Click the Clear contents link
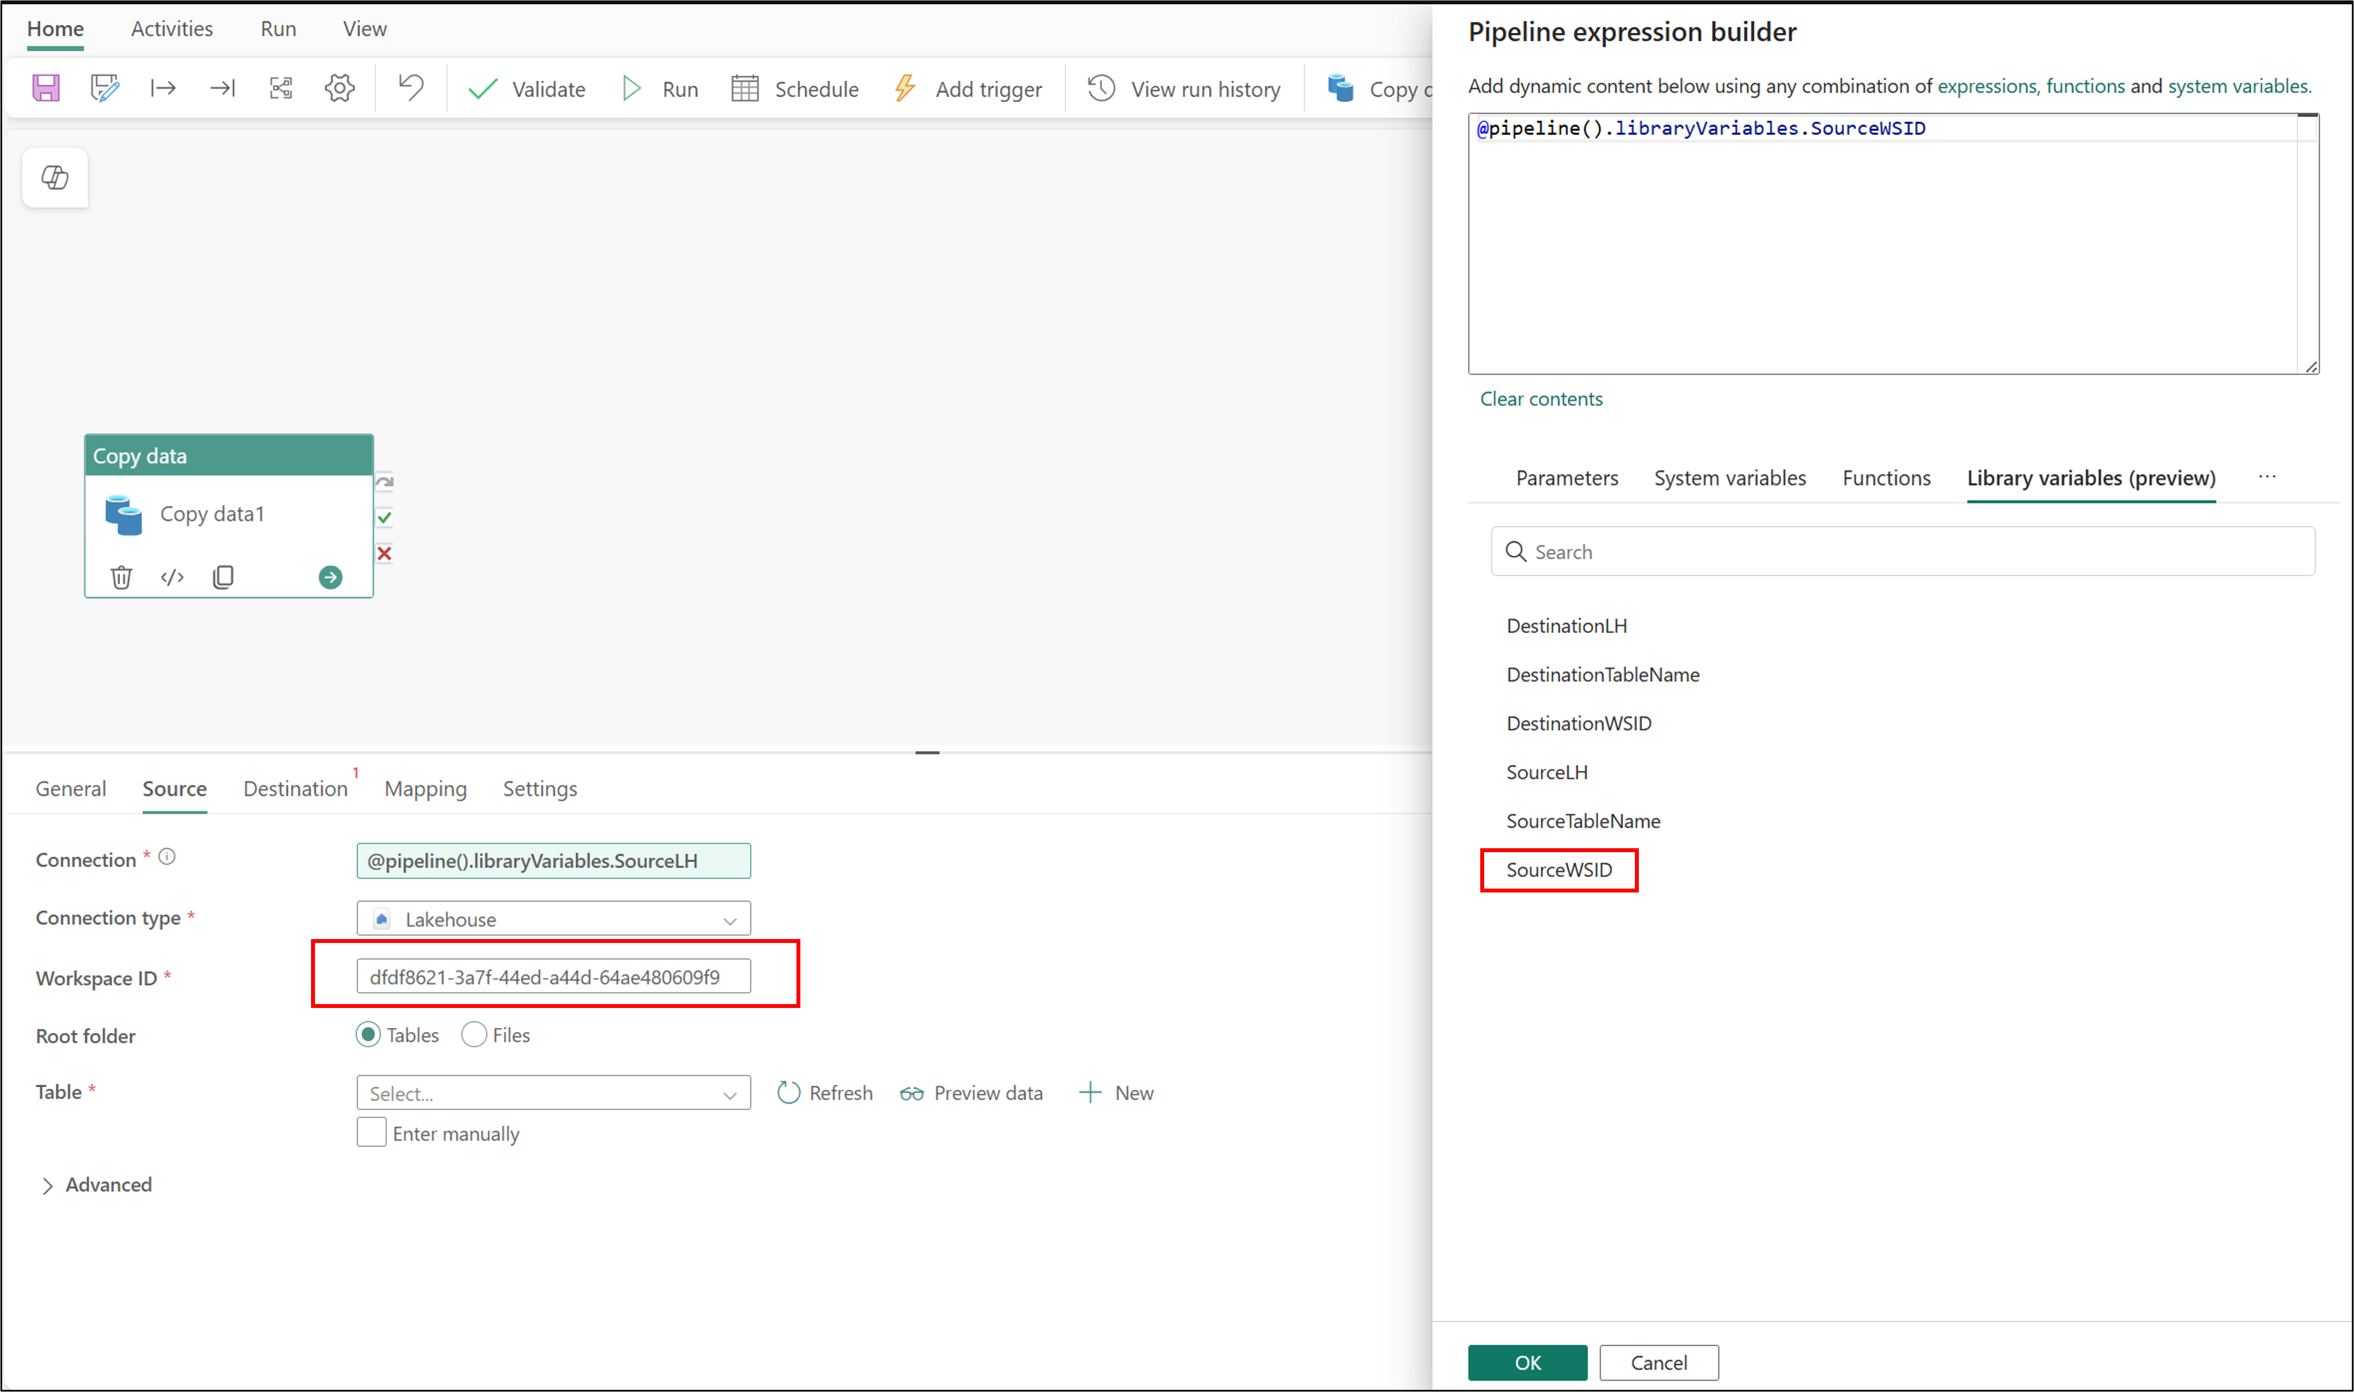Viewport: 2354px width, 1392px height. tap(1541, 399)
